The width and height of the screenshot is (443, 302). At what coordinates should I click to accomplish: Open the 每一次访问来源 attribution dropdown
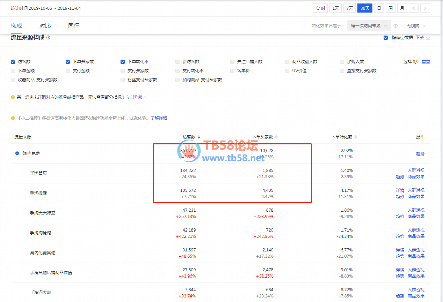click(369, 26)
